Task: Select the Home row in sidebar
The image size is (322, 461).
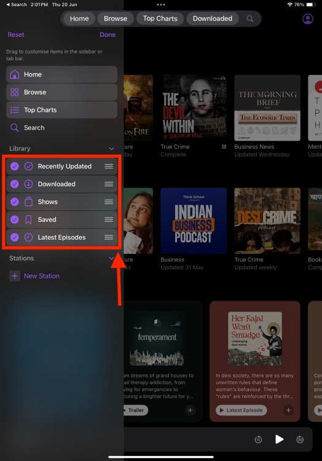Action: pyautogui.click(x=61, y=74)
